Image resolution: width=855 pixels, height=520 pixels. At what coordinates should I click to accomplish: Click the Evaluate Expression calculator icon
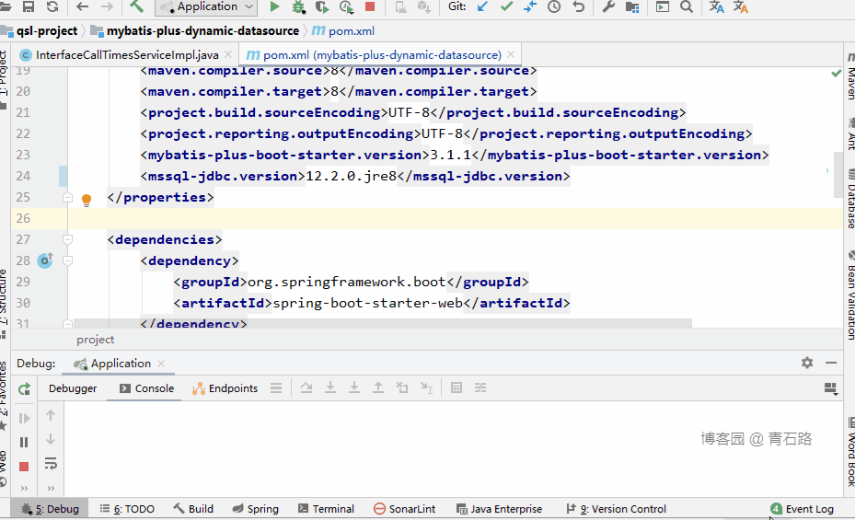click(456, 387)
